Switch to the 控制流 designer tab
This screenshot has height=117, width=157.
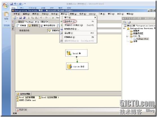coord(21,25)
